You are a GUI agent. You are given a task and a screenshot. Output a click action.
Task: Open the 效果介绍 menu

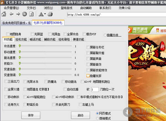(x=124, y=8)
